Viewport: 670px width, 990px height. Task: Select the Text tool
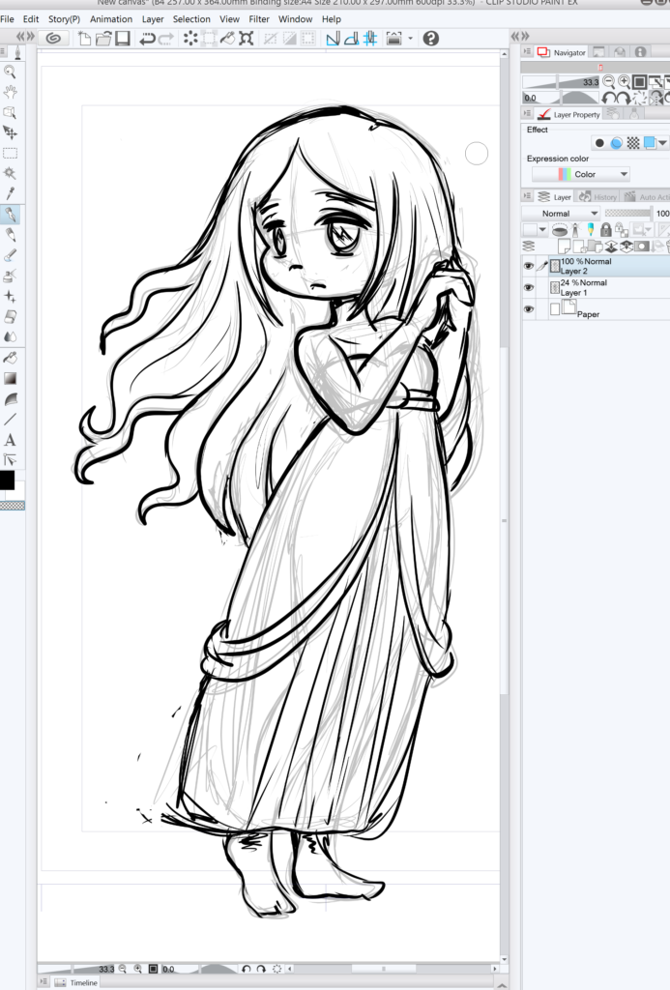click(x=10, y=440)
